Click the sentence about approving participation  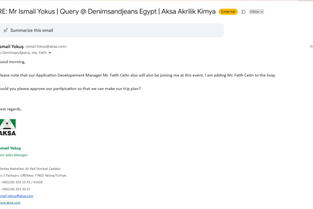[x=71, y=88]
